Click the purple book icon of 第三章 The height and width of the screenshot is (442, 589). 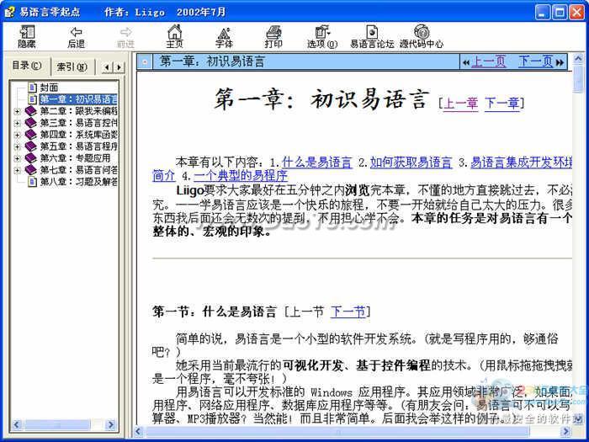pyautogui.click(x=31, y=123)
